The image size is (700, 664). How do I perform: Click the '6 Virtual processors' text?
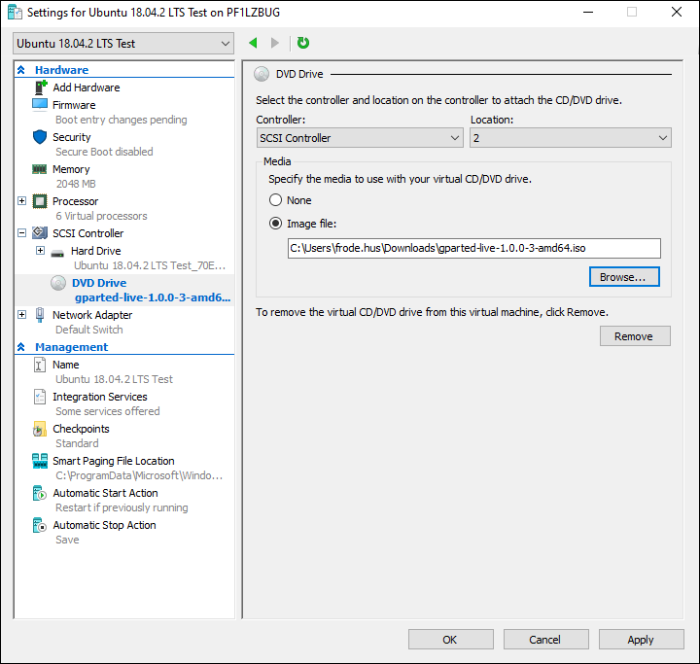click(101, 216)
